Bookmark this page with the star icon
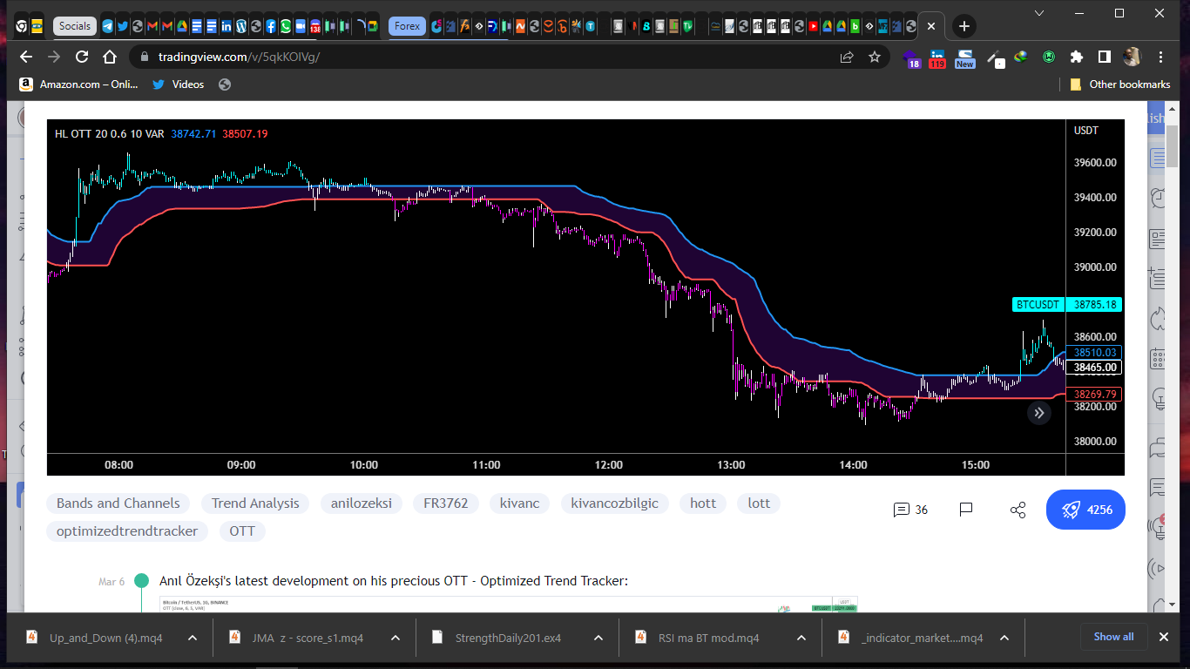The image size is (1190, 669). 875,57
